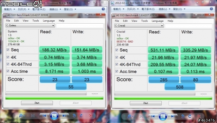
Task: Open help icon in right photo viewer
Action: [211, 9]
